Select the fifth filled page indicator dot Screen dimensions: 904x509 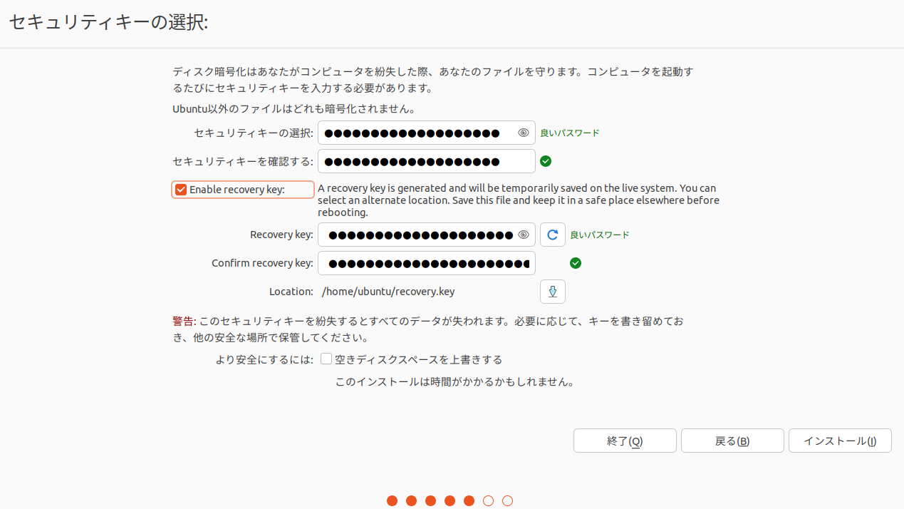(x=469, y=500)
